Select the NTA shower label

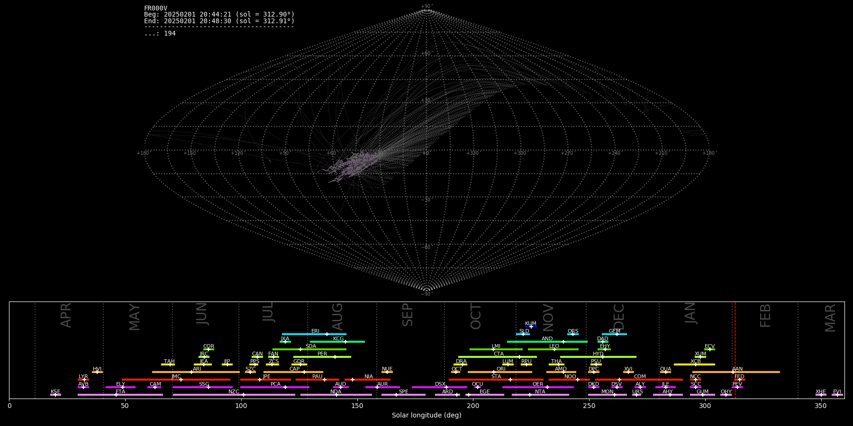point(540,391)
